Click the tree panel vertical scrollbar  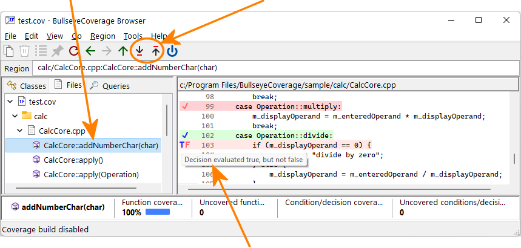(166, 120)
